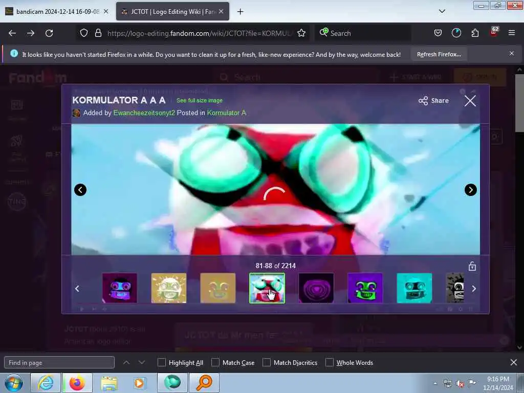
Task: Save page to Pocket
Action: pos(438,33)
